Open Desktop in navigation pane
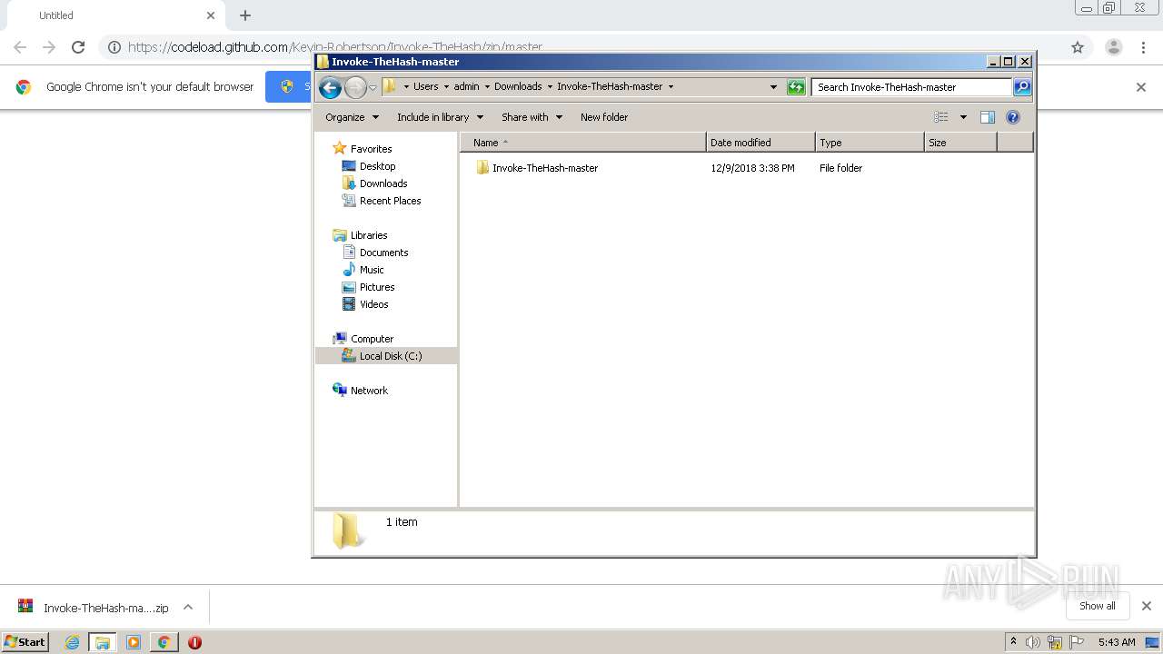 click(x=377, y=166)
